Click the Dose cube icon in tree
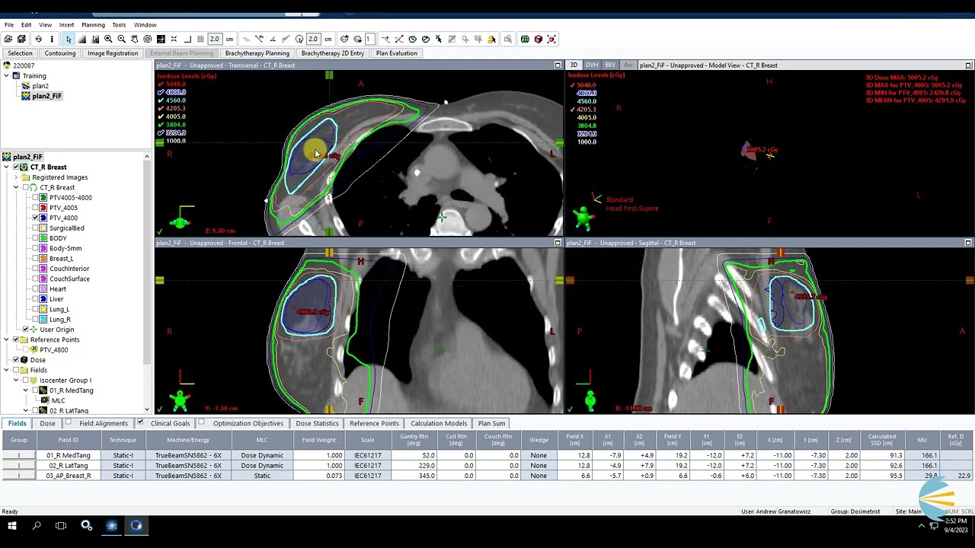This screenshot has width=975, height=548. click(24, 360)
